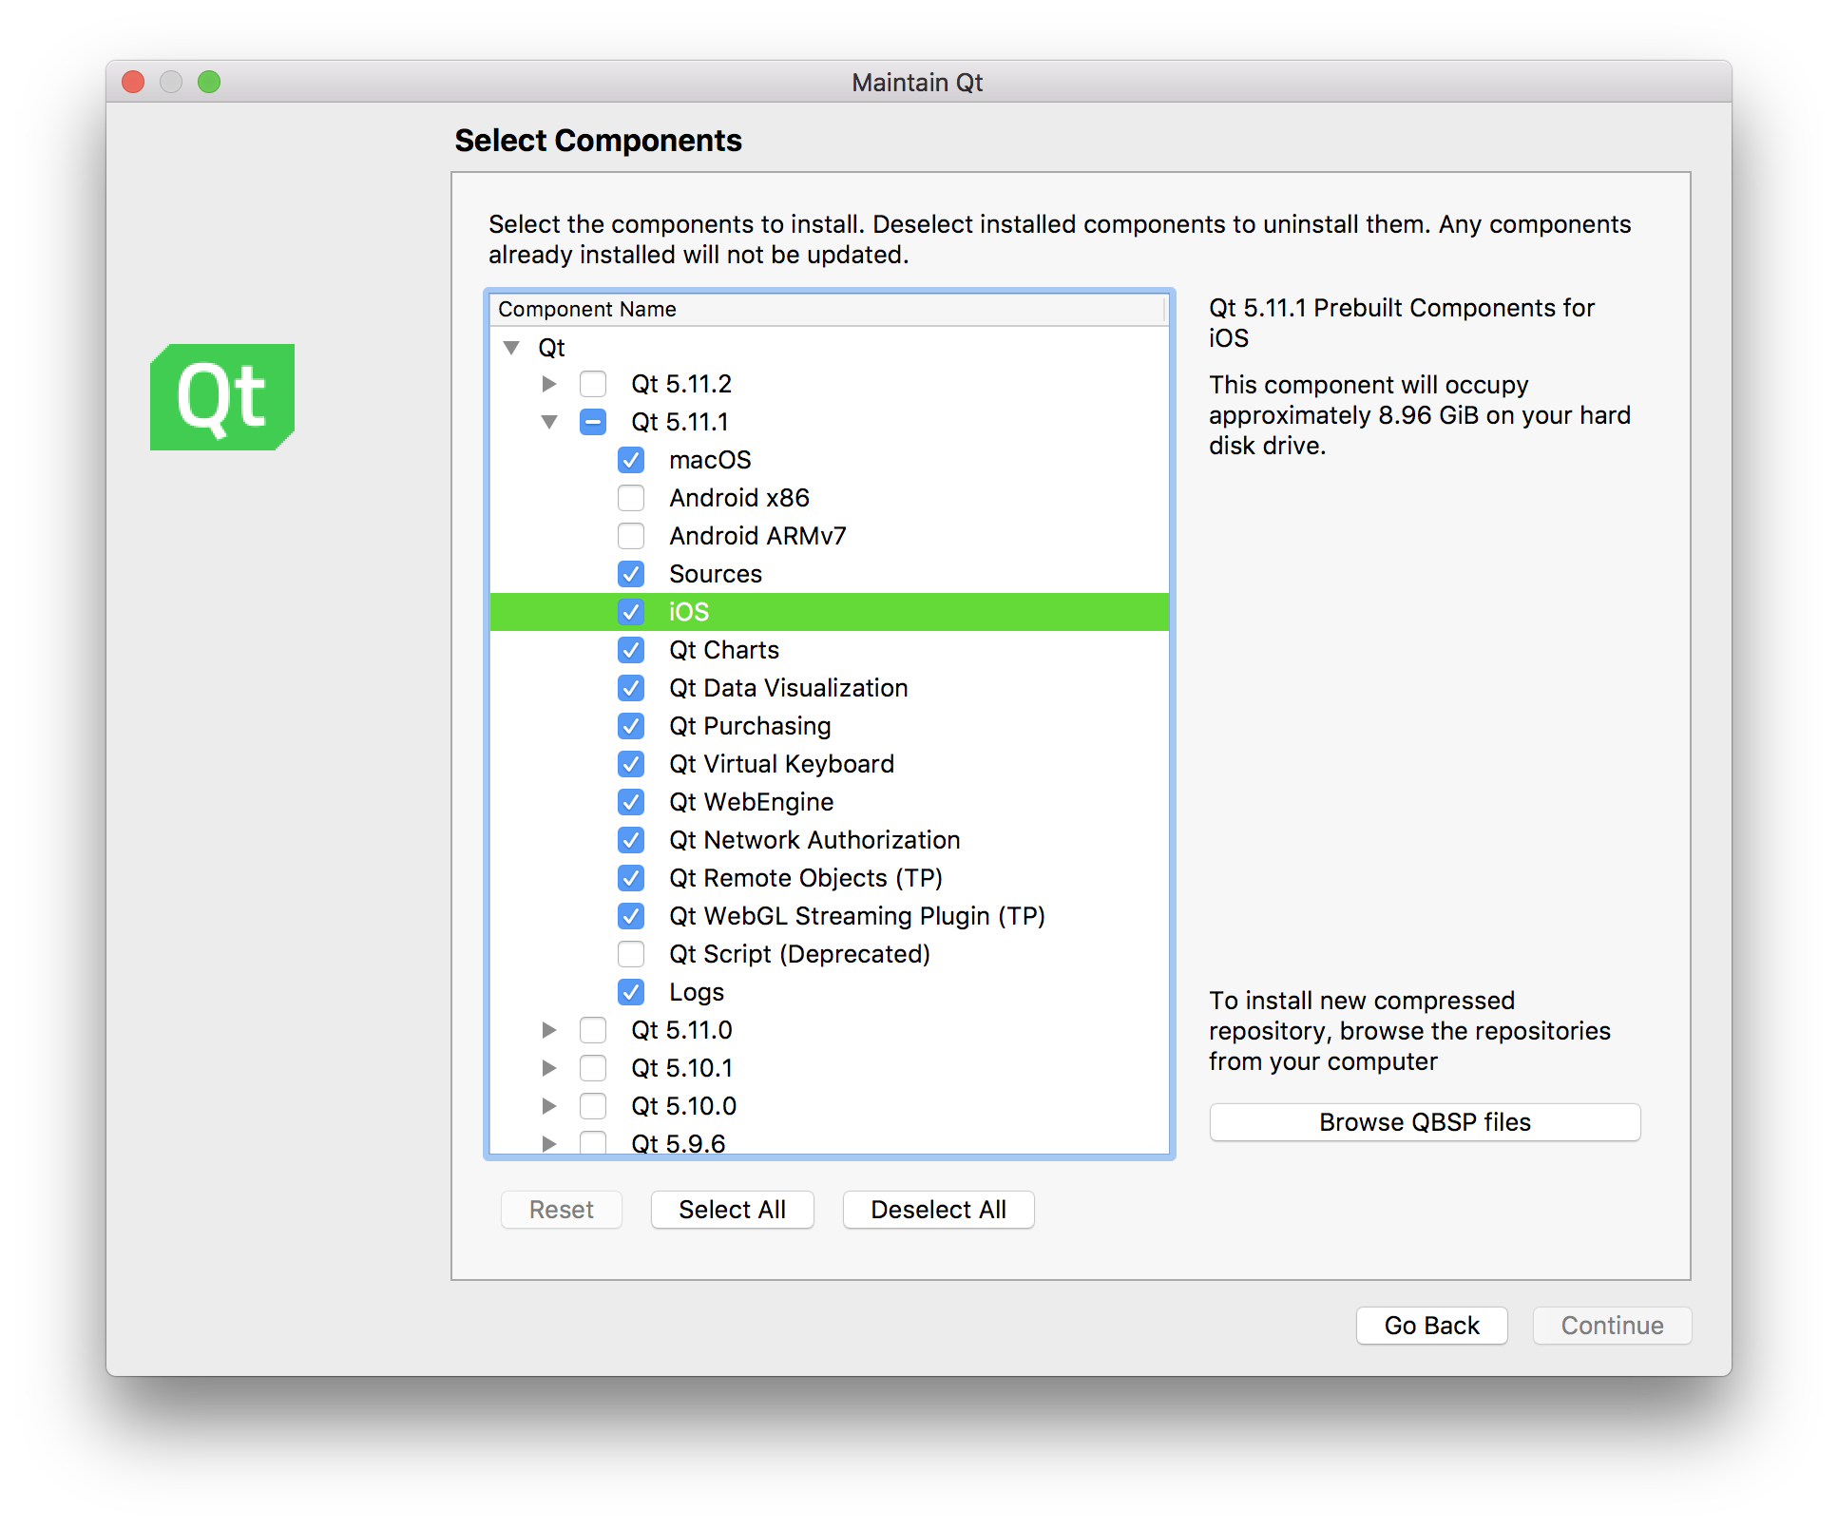The image size is (1838, 1528).
Task: Click the macOS component checkbox icon
Action: coord(630,461)
